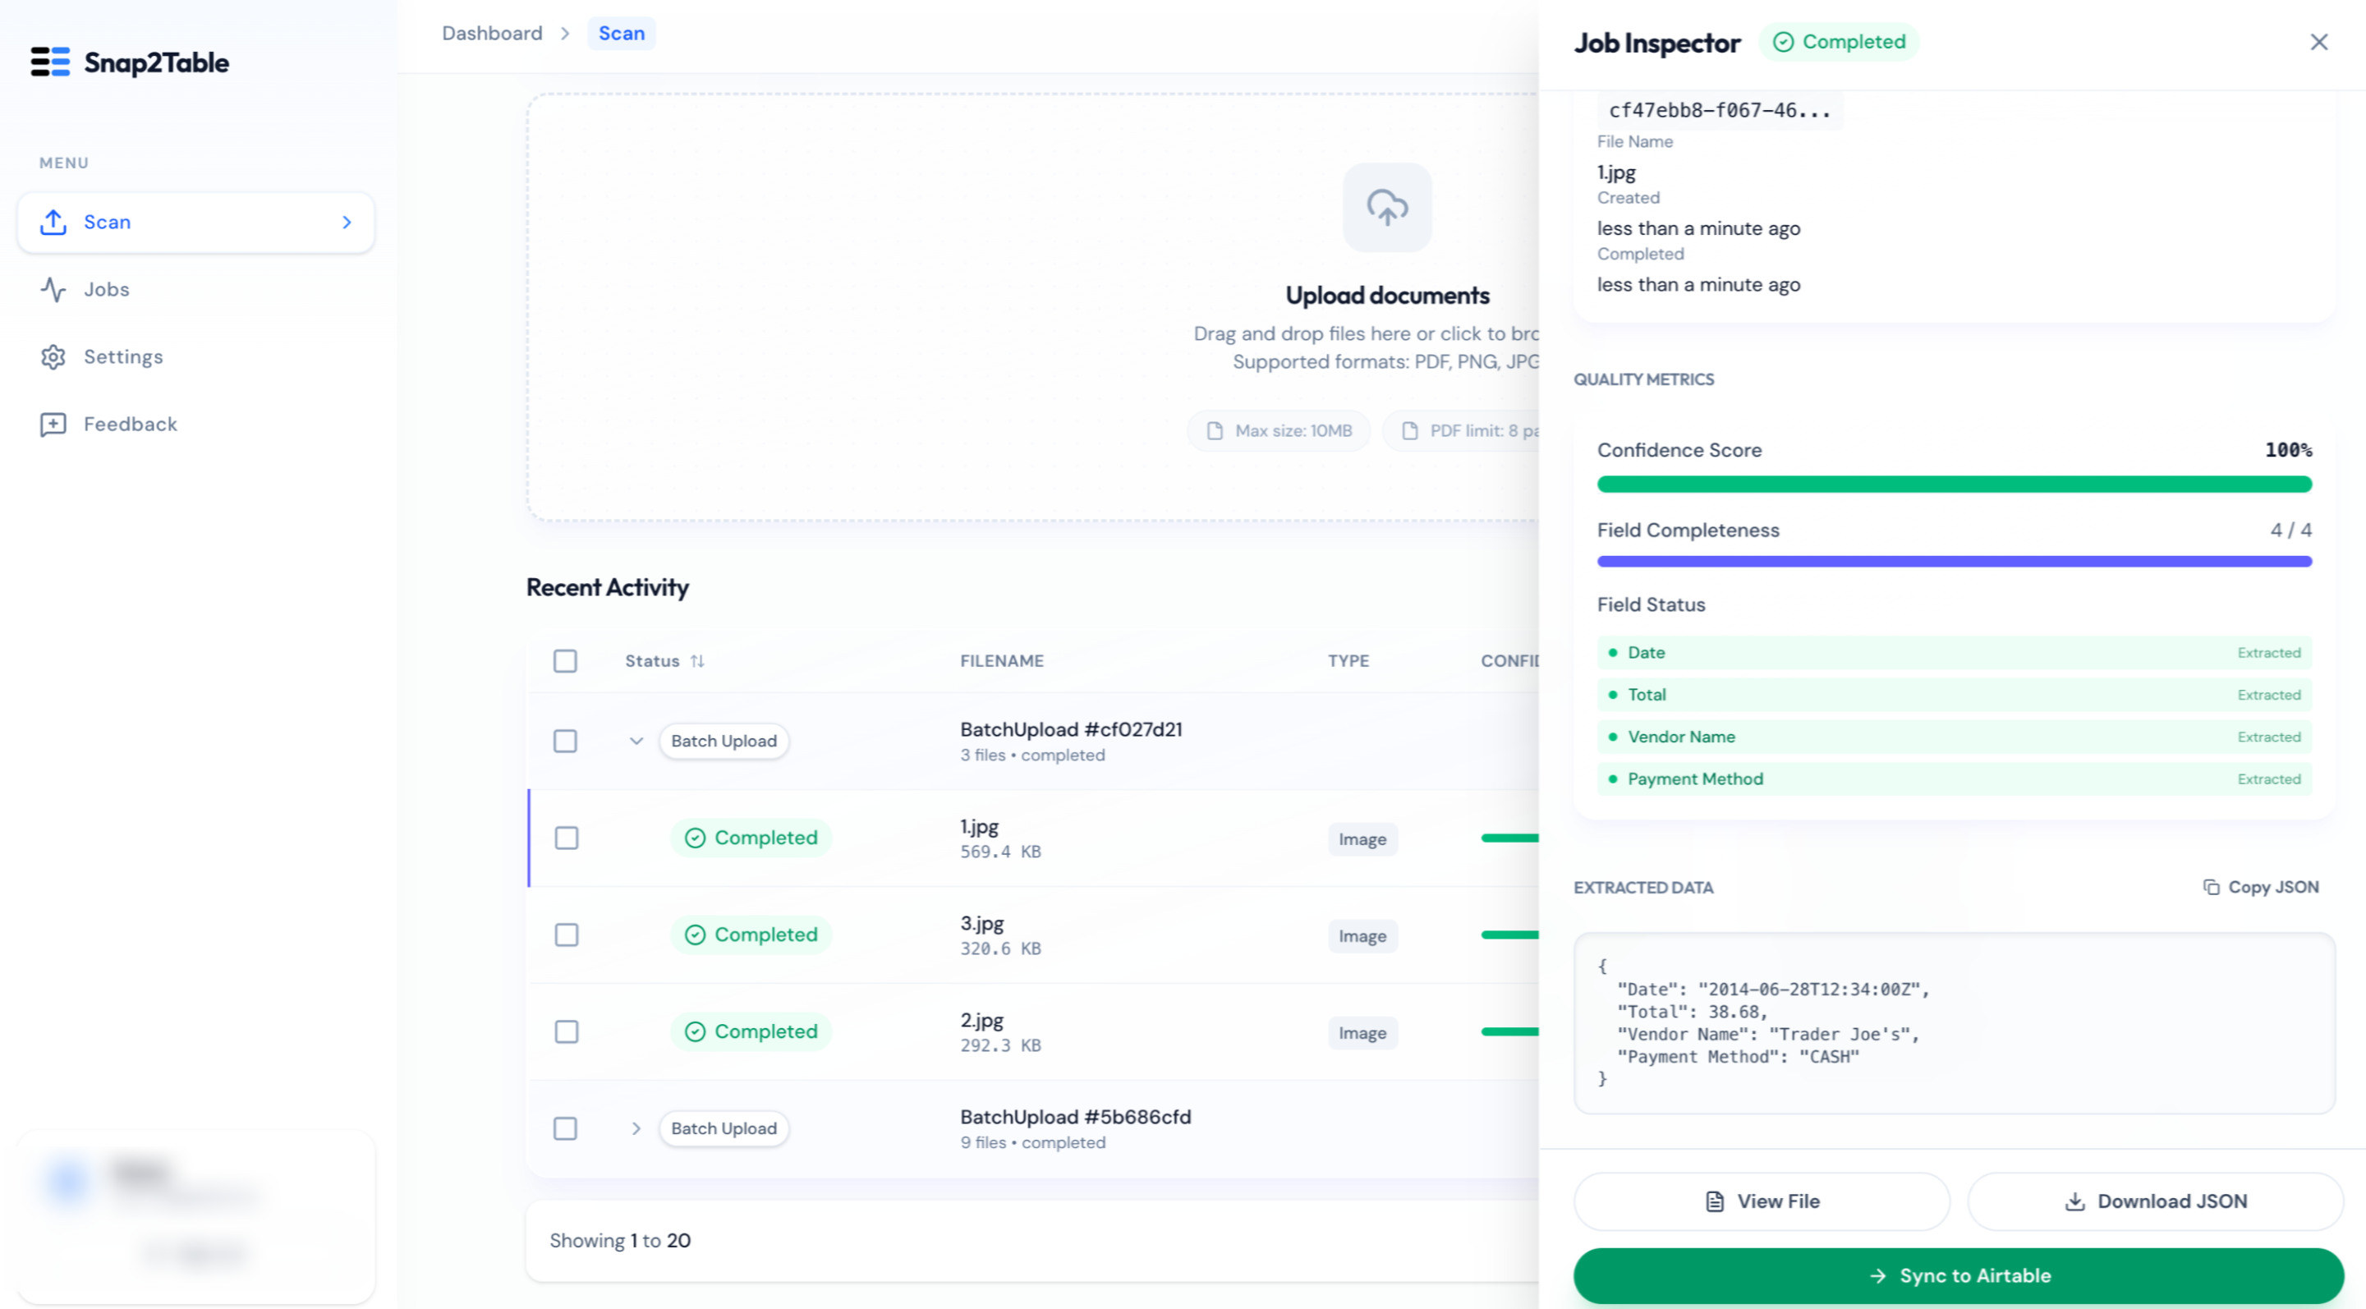Click the Jobs activity pulse icon

(53, 289)
